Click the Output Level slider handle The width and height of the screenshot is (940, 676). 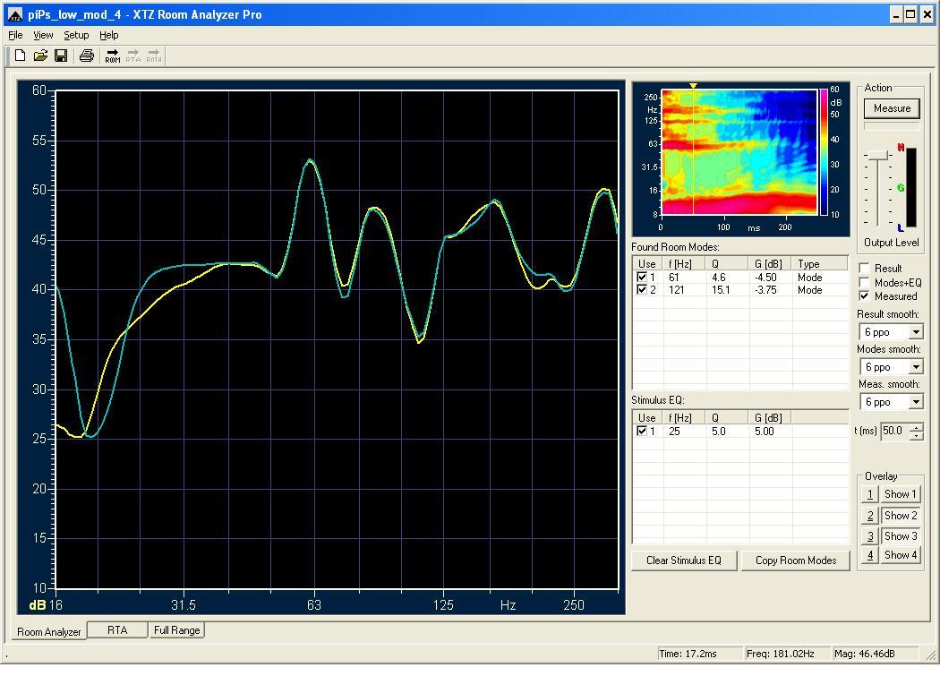click(878, 155)
